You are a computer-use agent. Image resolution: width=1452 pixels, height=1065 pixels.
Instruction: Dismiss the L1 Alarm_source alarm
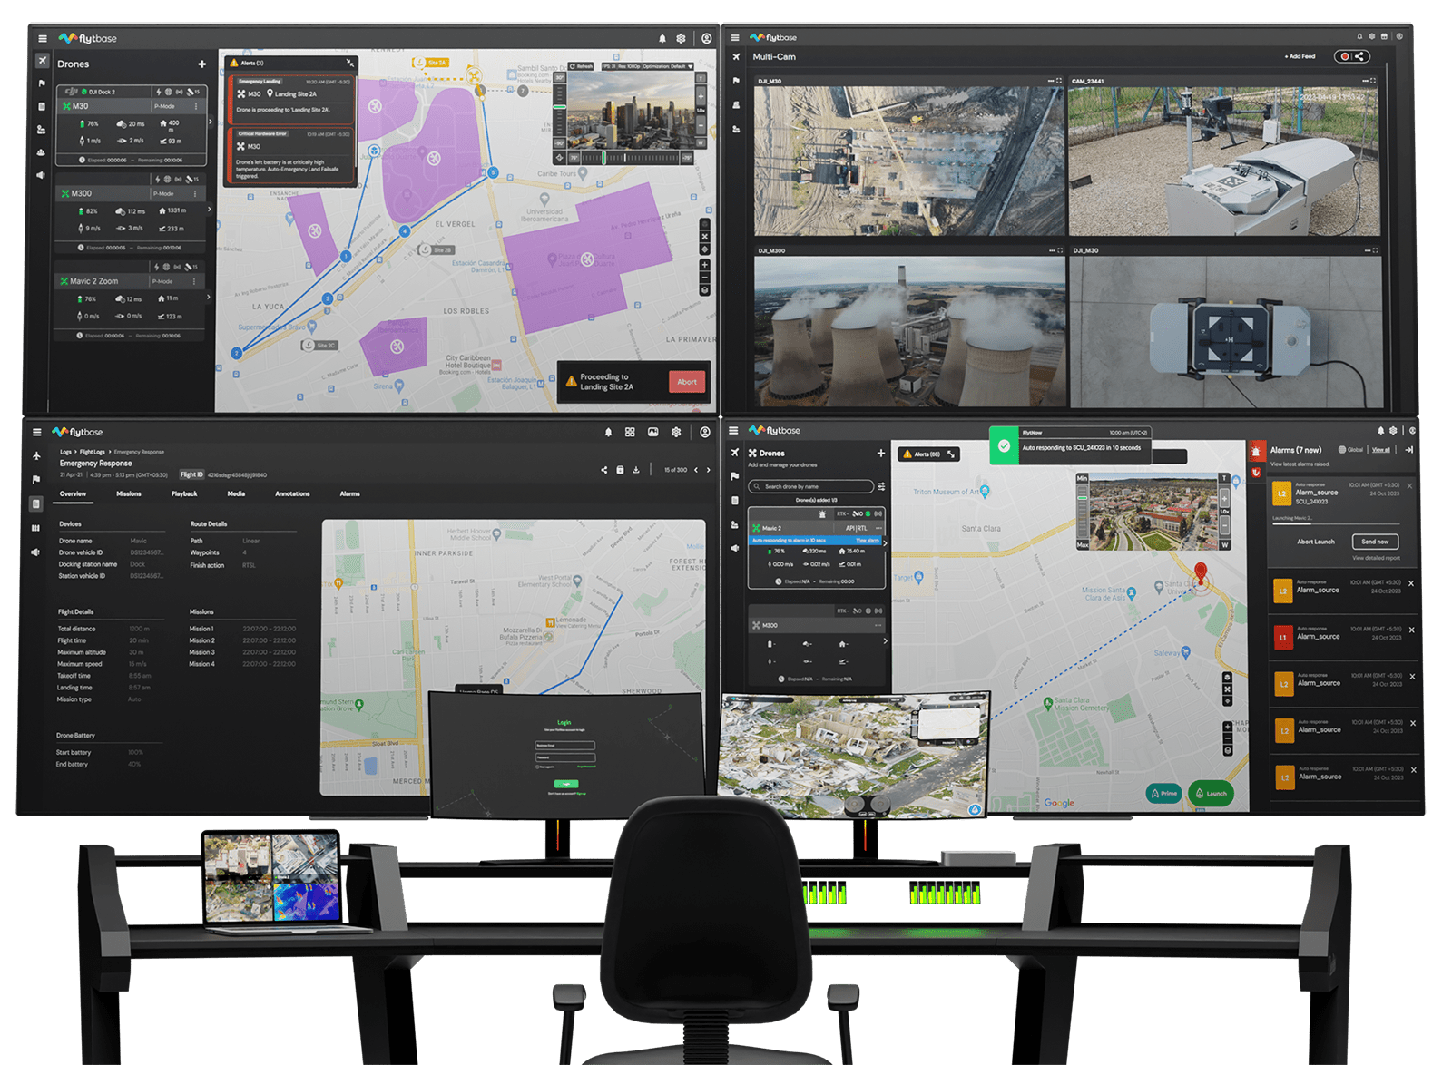1411,630
